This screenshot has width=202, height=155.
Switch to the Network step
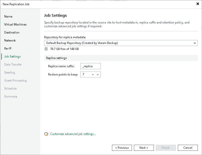[x=10, y=40]
